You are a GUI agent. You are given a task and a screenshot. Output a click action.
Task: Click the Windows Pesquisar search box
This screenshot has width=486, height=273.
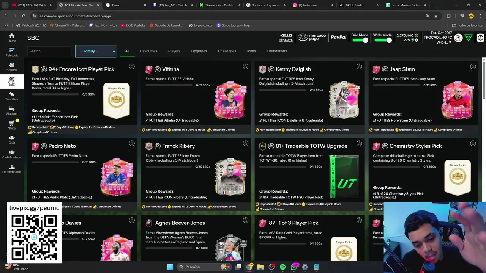204,267
